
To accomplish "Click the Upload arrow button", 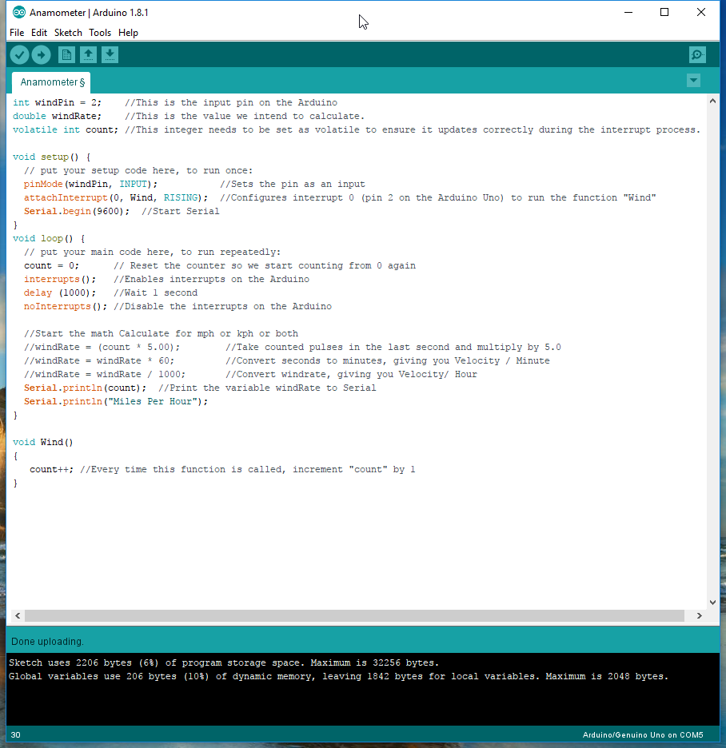I will point(41,55).
